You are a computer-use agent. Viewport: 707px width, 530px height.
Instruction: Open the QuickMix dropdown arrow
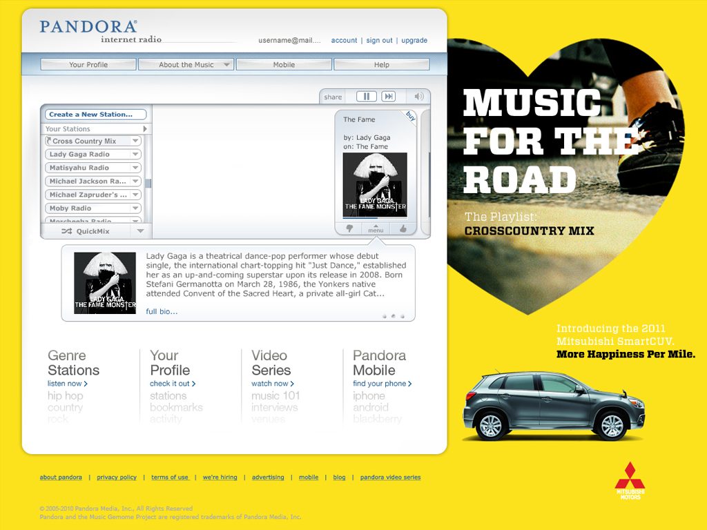[141, 231]
